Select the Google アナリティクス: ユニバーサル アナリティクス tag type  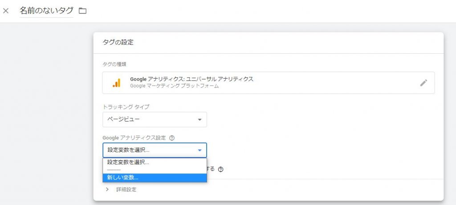click(x=269, y=83)
